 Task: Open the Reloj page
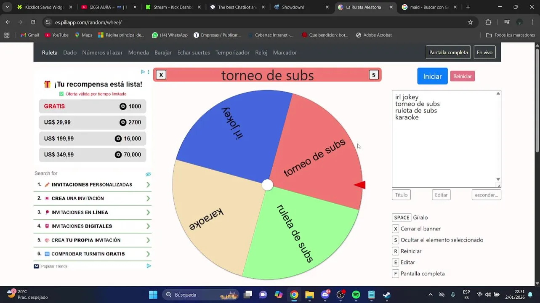261,53
